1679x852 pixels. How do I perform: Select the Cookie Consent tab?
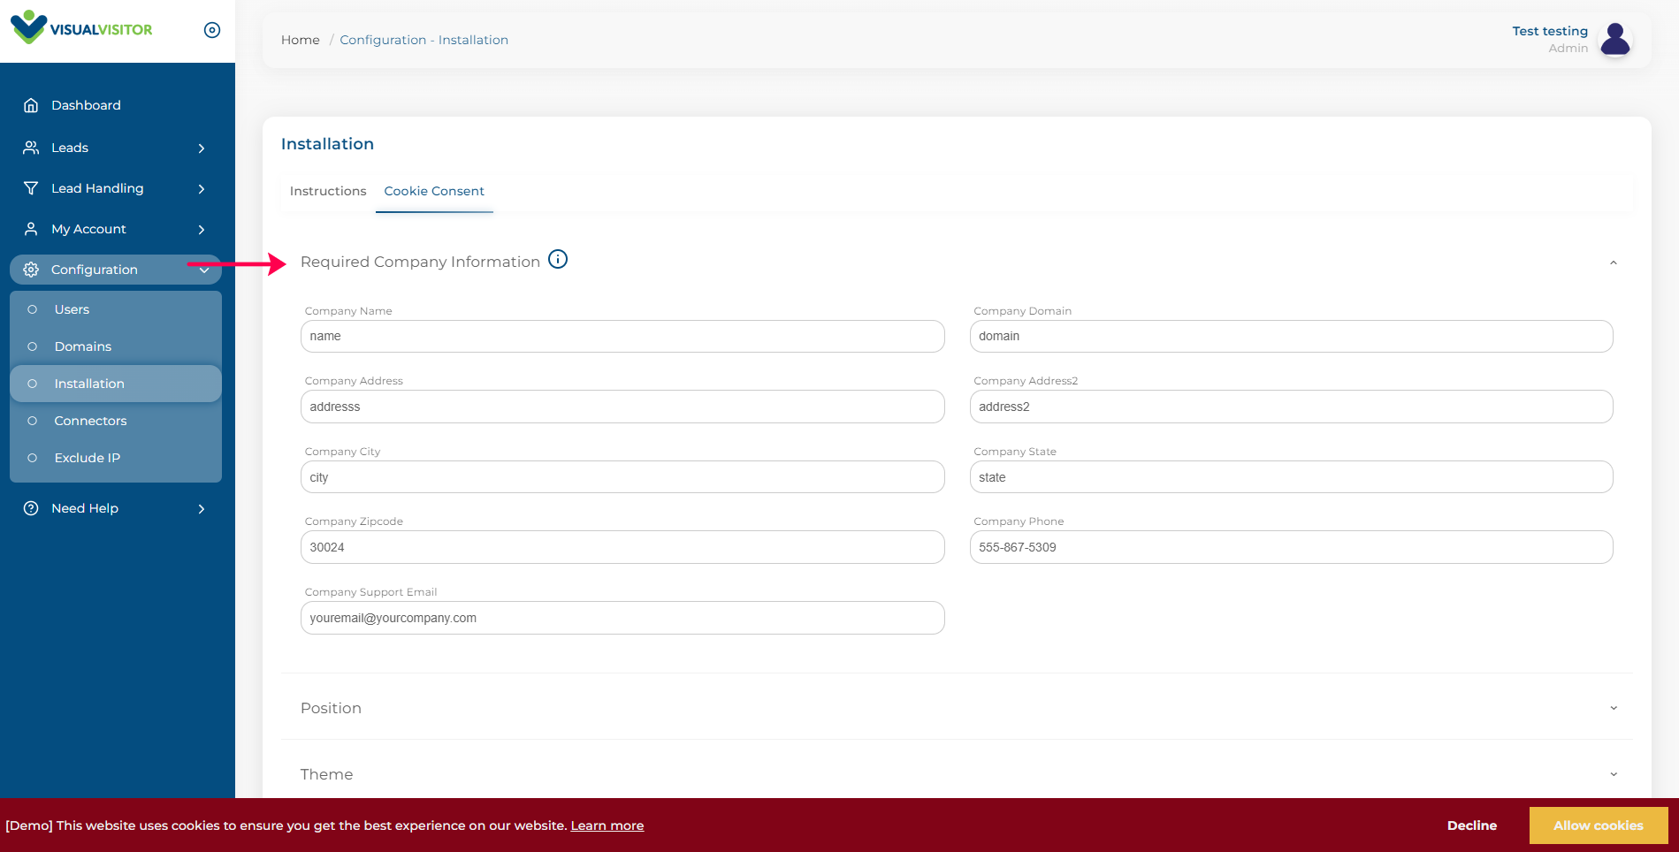coord(434,191)
